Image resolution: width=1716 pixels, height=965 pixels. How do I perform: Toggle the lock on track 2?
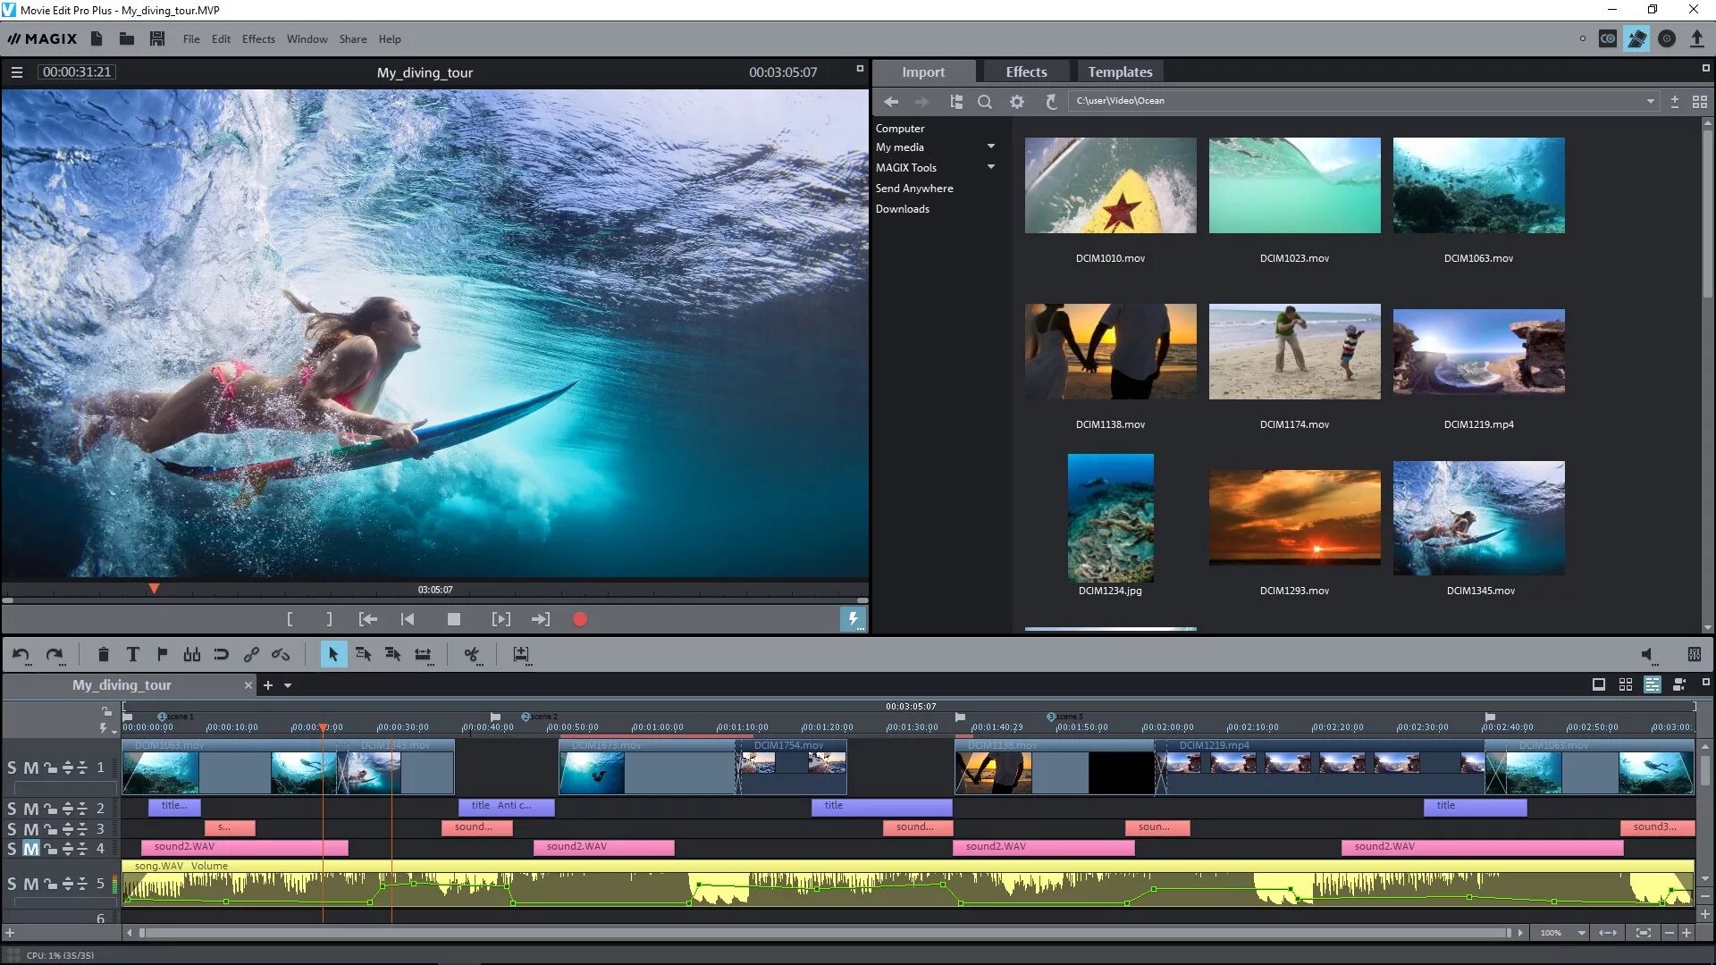(50, 809)
